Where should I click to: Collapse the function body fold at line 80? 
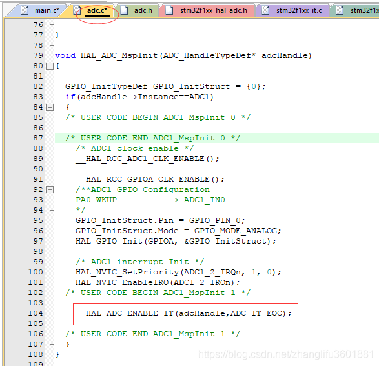coord(50,66)
